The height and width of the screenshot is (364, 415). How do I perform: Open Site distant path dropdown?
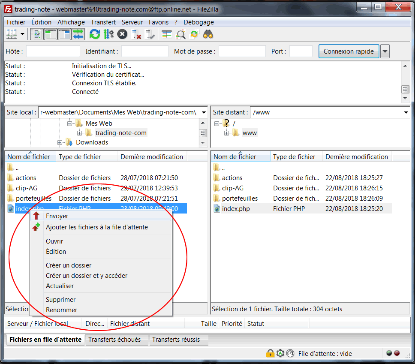pyautogui.click(x=406, y=112)
